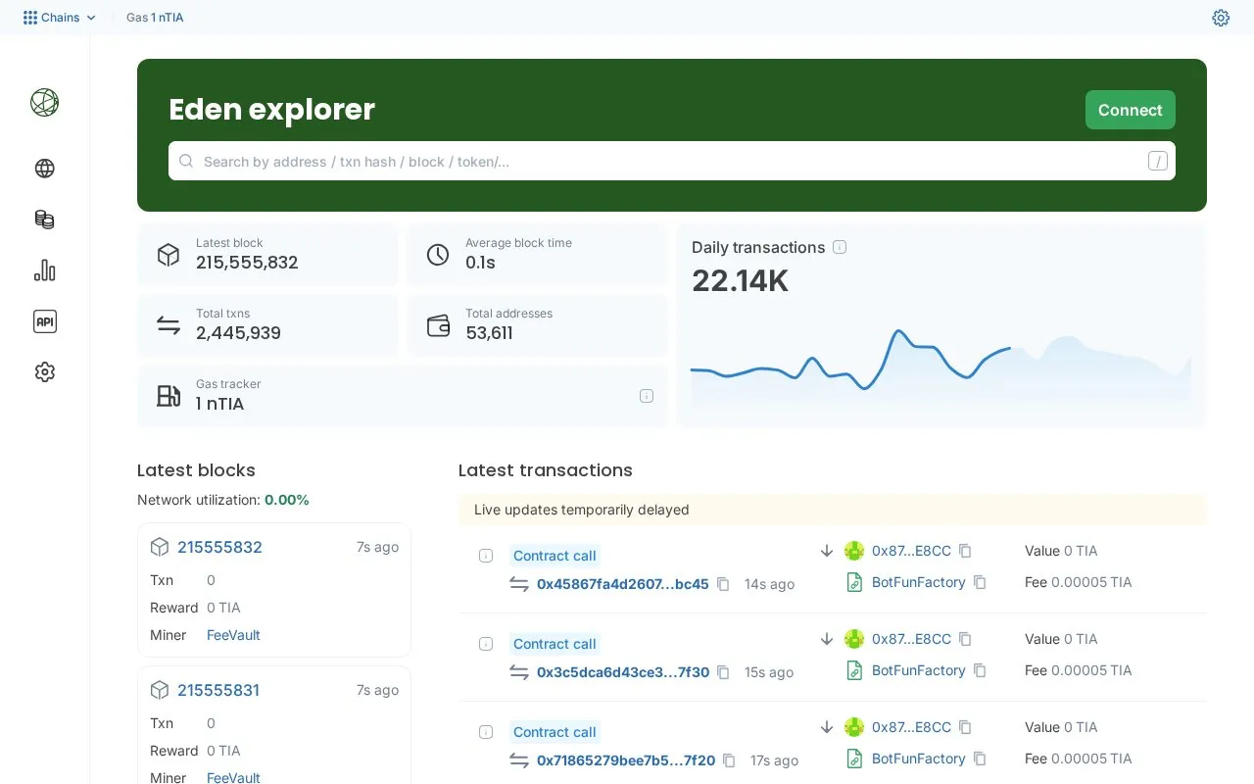The width and height of the screenshot is (1254, 784).
Task: Open block 215555832
Action: (219, 547)
